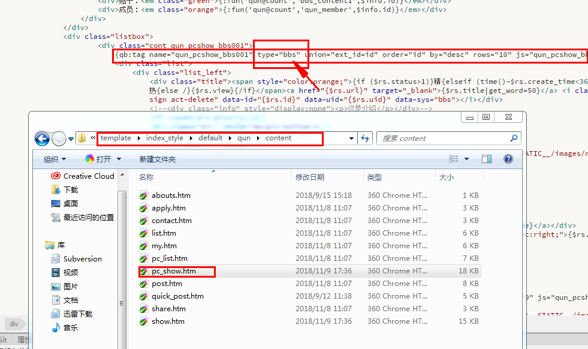The image size is (588, 349).
Task: Click the change view icon
Action: pos(454,159)
